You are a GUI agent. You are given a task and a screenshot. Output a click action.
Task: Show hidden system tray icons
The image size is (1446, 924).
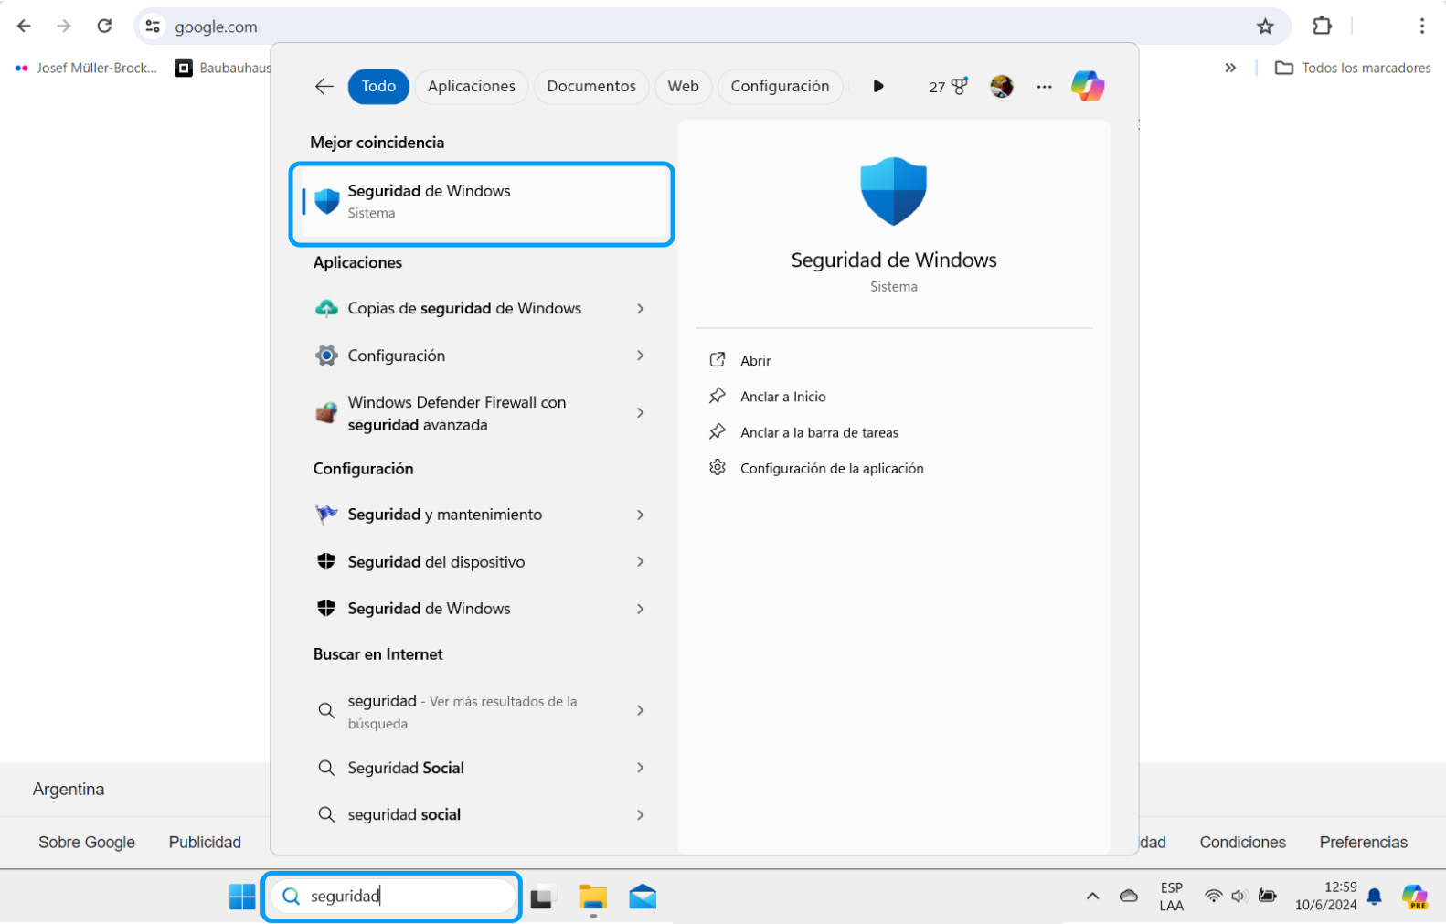1092,897
